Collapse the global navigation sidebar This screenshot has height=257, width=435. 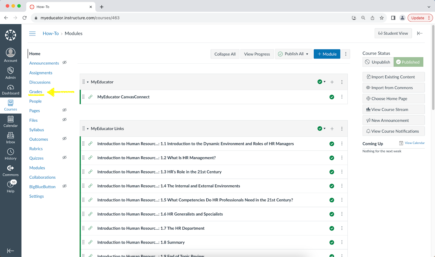[x=10, y=251]
